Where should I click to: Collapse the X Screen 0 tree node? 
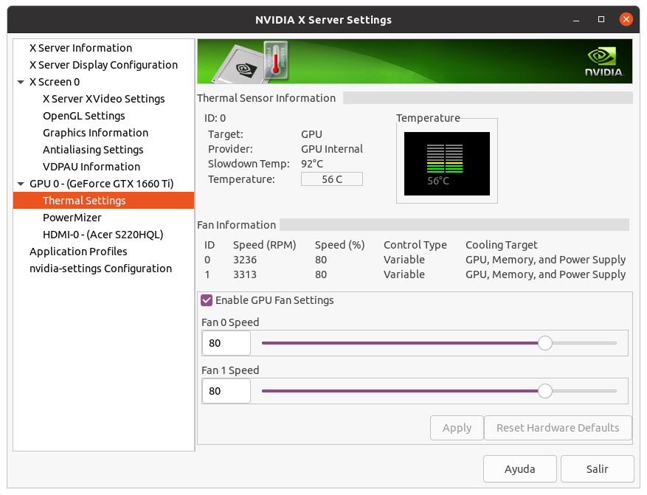[x=21, y=82]
